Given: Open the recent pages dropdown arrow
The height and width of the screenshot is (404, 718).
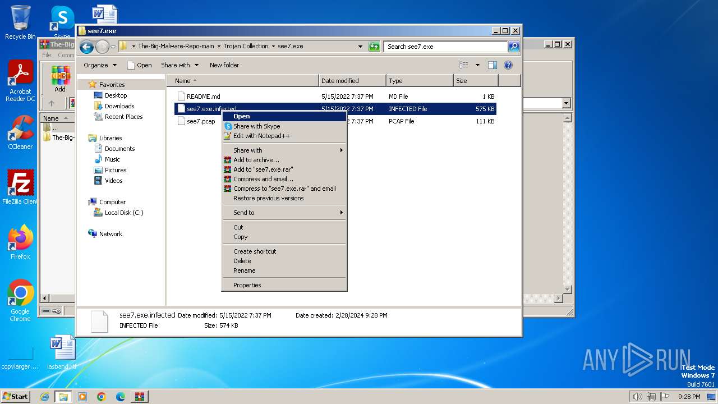Looking at the screenshot, I should [x=113, y=47].
